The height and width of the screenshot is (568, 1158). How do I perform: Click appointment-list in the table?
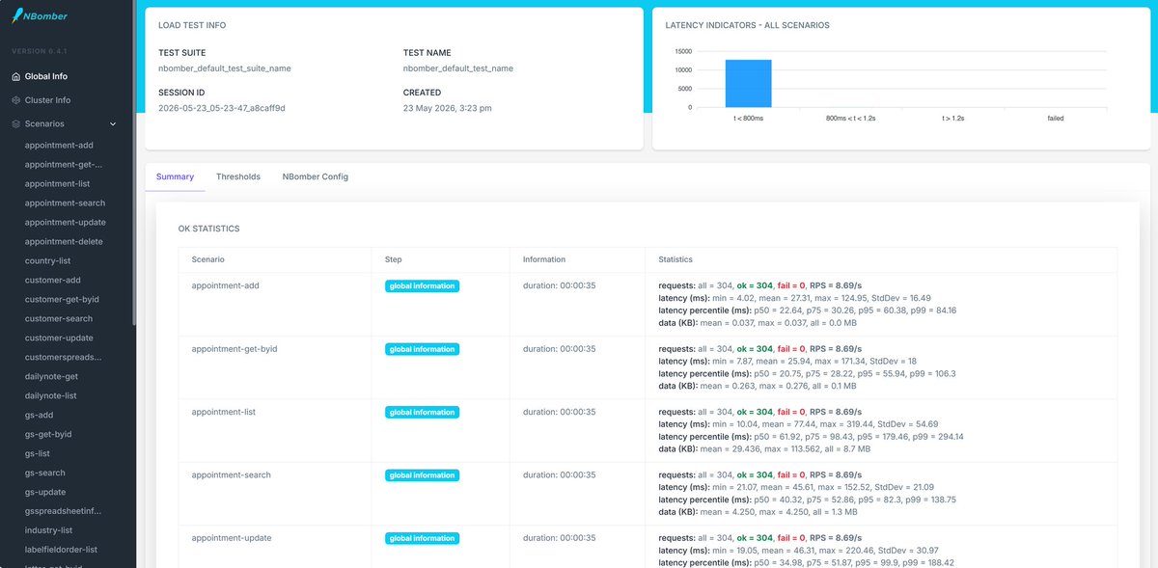coord(224,412)
